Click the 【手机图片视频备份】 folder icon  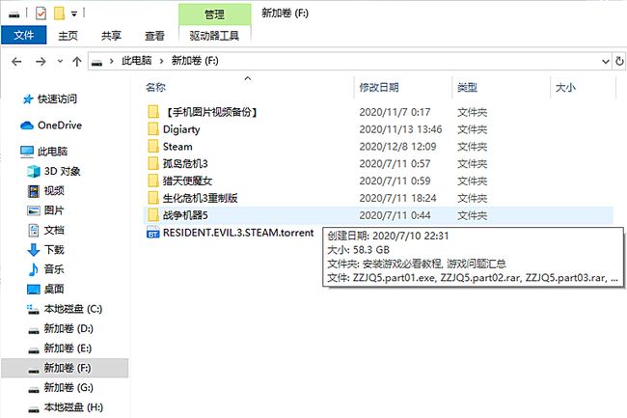pos(153,112)
